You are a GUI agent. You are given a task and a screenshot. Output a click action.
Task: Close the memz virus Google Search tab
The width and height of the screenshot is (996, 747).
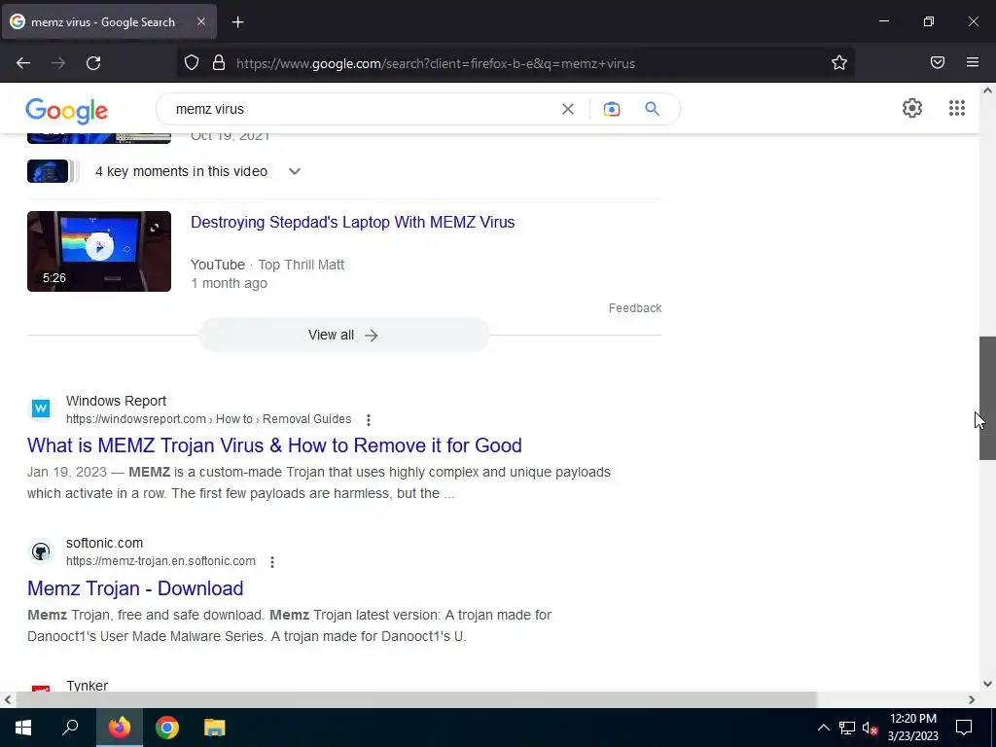pyautogui.click(x=200, y=21)
